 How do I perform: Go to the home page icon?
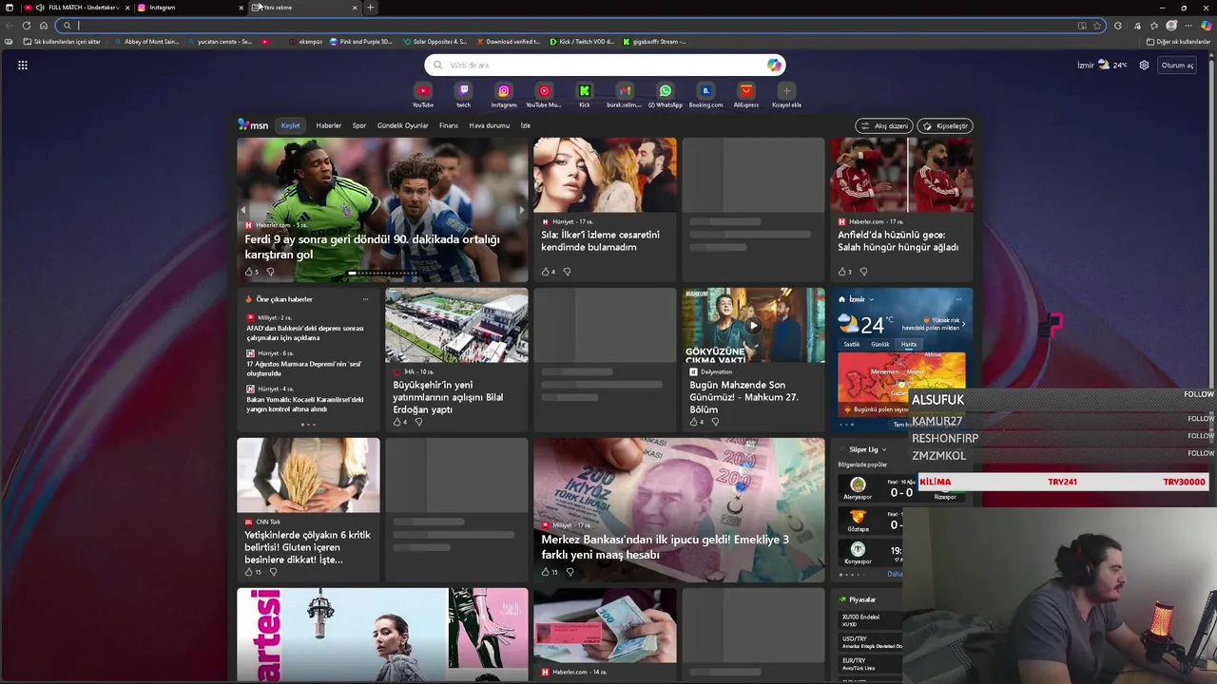[44, 26]
